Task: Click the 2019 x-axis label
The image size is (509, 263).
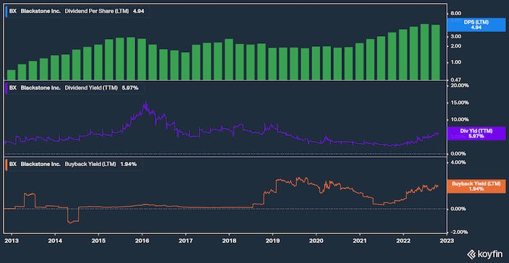Action: coord(273,241)
